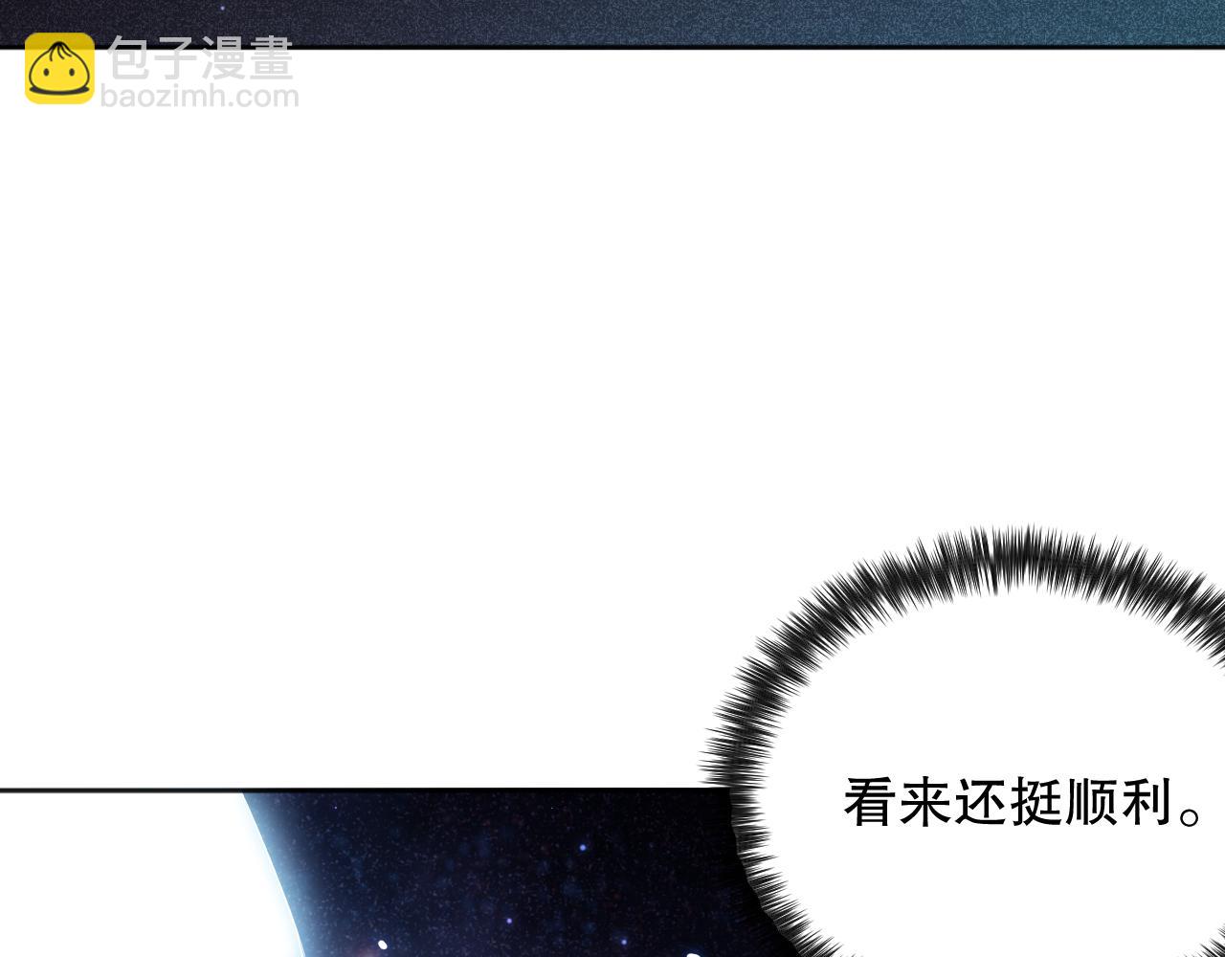Click the 看来还挺顺利。 dialogue text
Viewport: 1225px width, 957px height.
click(1022, 802)
